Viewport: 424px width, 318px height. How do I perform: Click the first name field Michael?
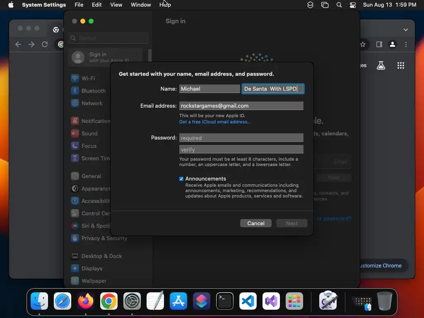click(210, 89)
